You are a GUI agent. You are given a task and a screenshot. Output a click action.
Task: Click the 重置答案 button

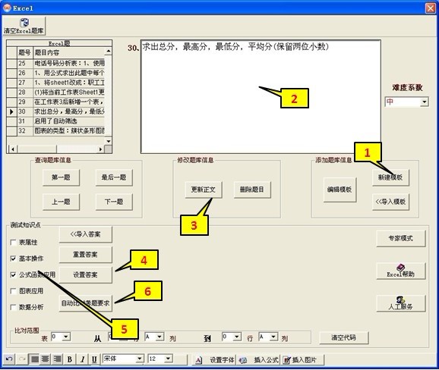[x=85, y=255]
